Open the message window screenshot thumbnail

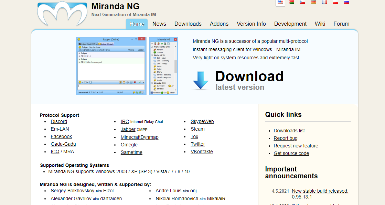click(x=111, y=66)
